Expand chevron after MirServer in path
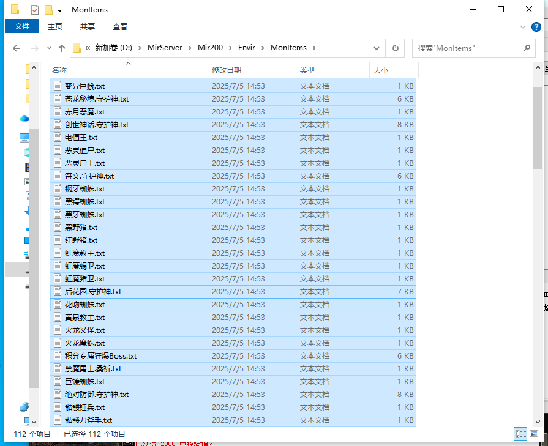The image size is (548, 446). point(190,48)
